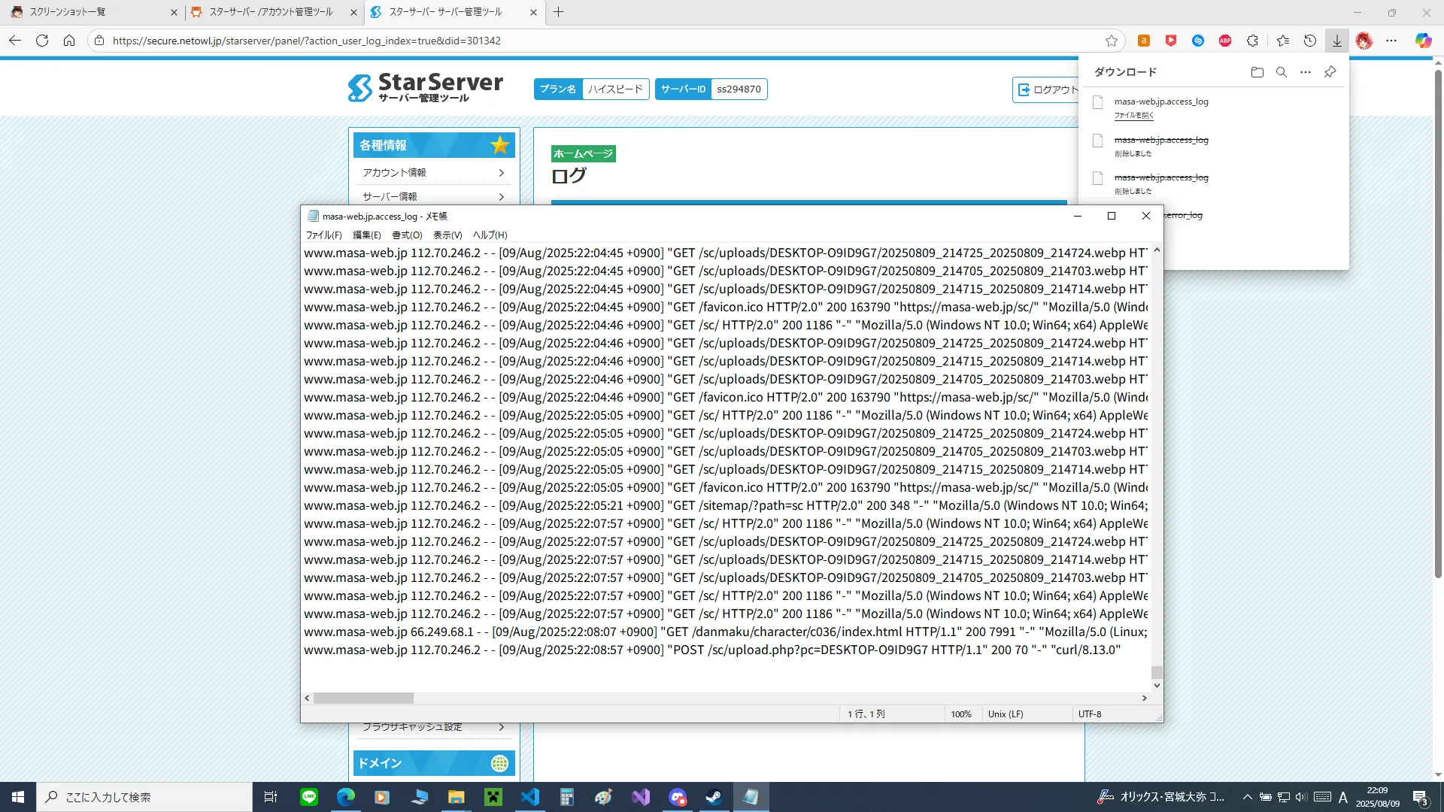Open Visual Studio Code from taskbar
Viewport: 1444px width, 812px height.
coord(530,797)
